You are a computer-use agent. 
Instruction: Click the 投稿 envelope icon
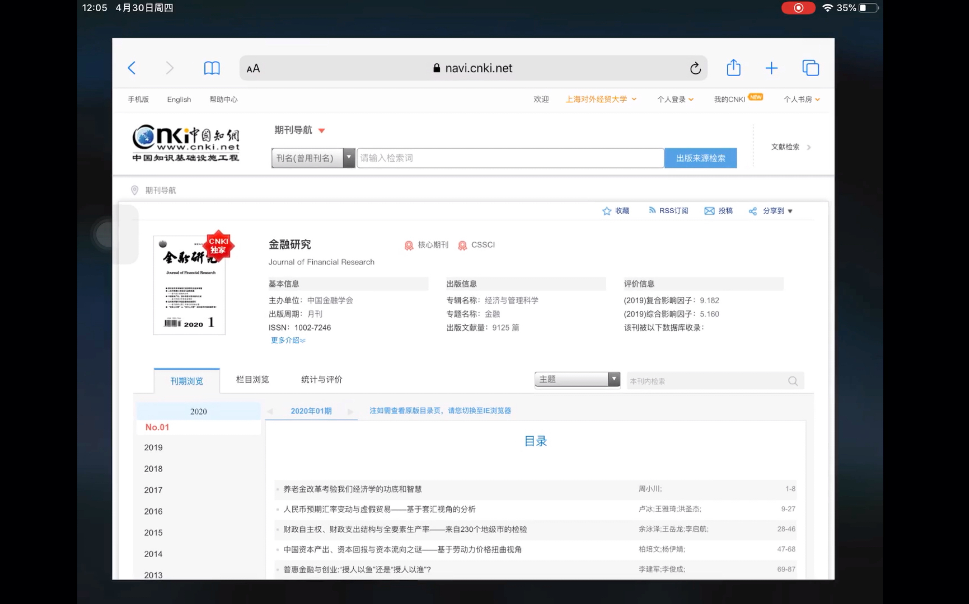point(709,211)
